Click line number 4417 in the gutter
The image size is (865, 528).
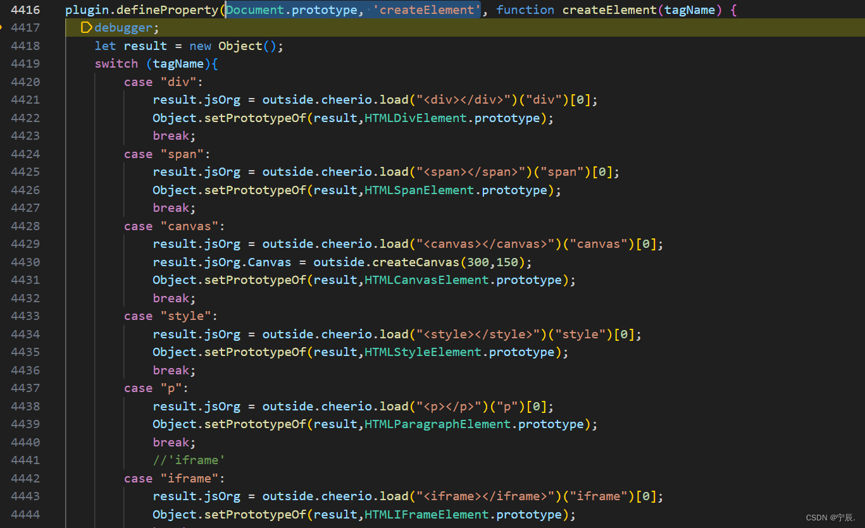click(x=25, y=28)
